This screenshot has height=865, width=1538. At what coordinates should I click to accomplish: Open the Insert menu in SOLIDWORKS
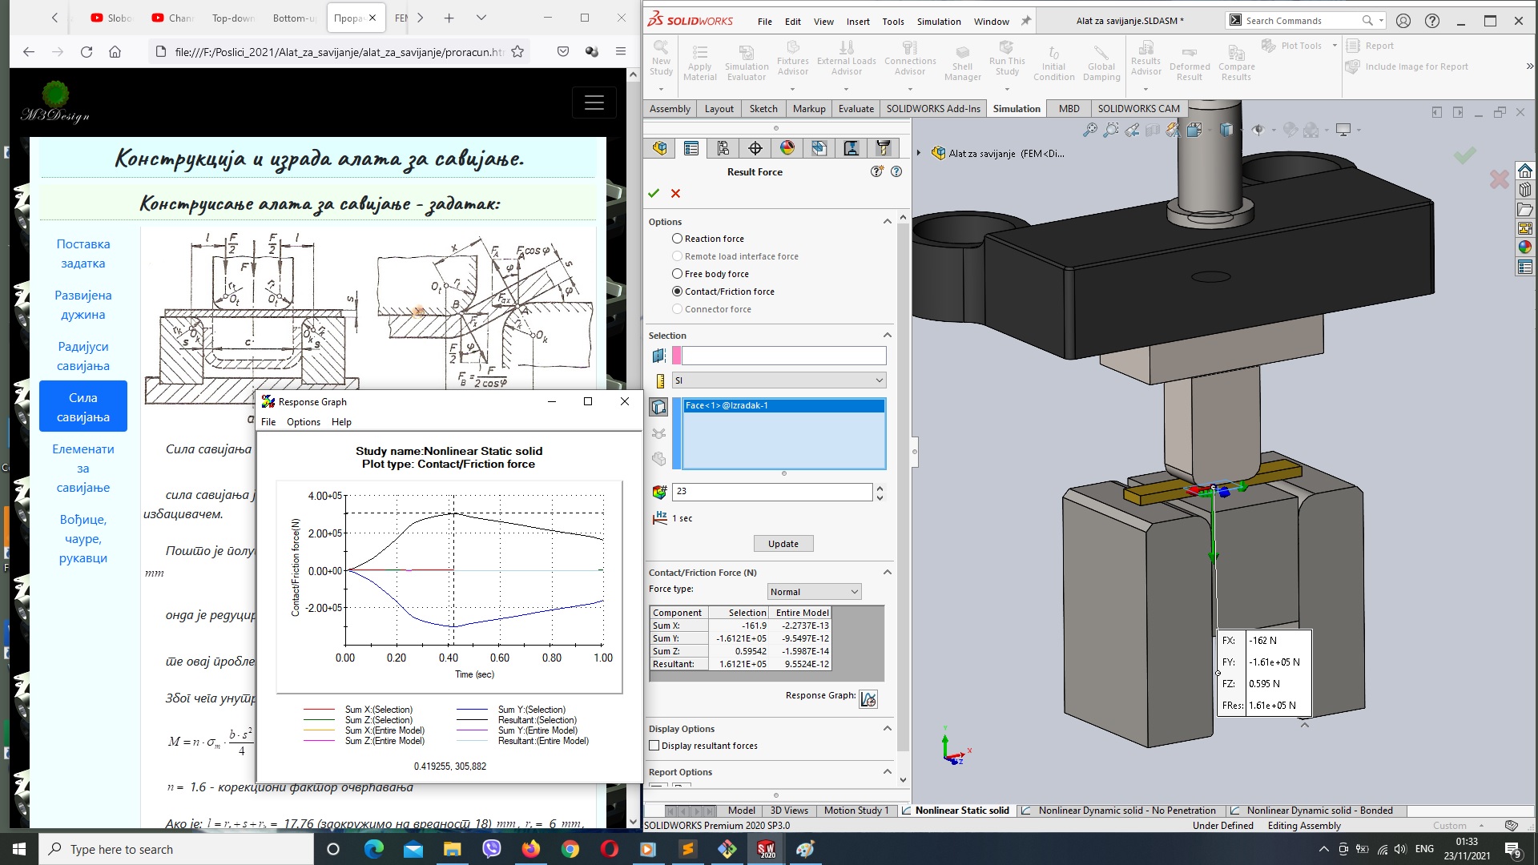pos(857,22)
